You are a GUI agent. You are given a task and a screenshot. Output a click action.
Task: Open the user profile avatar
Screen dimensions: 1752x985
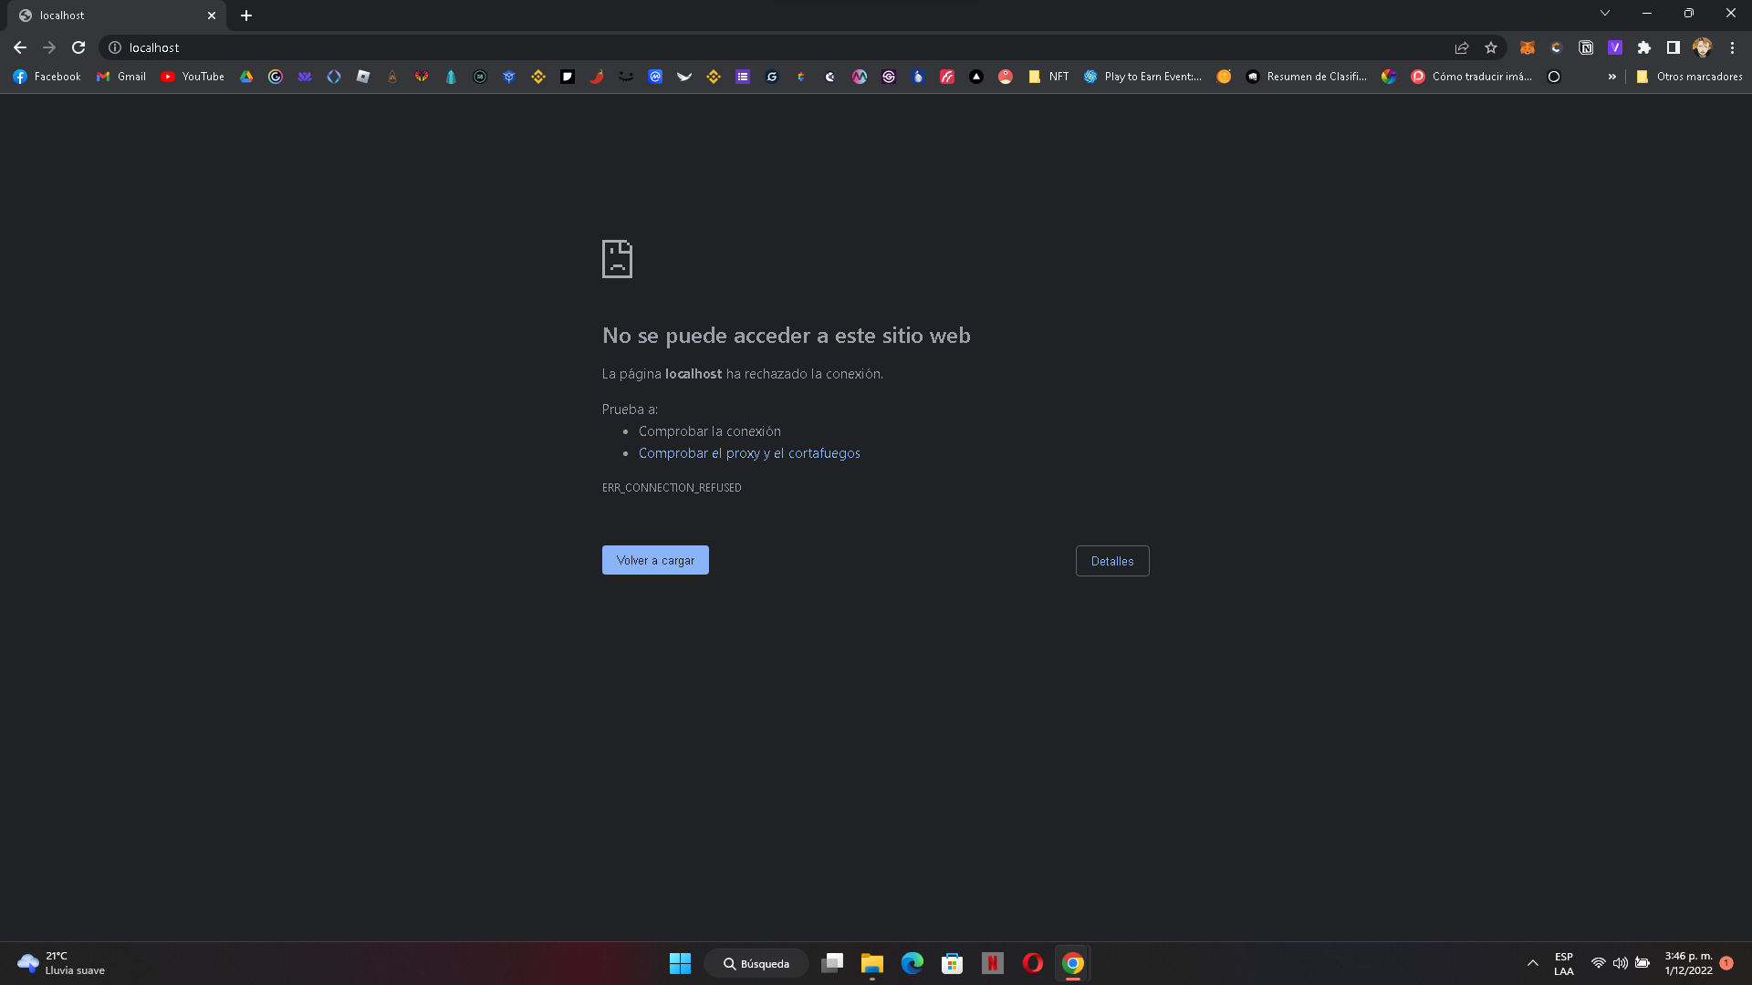(x=1703, y=47)
